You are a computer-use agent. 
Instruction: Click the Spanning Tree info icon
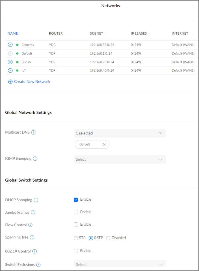coord(32,237)
